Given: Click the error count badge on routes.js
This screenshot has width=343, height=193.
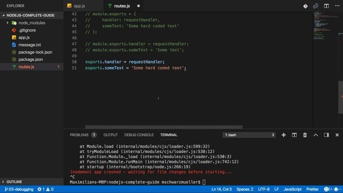Looking at the screenshot, I should pos(58,66).
